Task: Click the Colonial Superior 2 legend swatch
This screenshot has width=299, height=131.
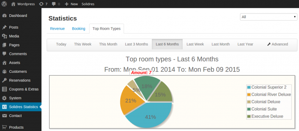Action: pos(249,87)
